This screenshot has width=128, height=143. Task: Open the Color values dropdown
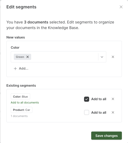[102, 57]
